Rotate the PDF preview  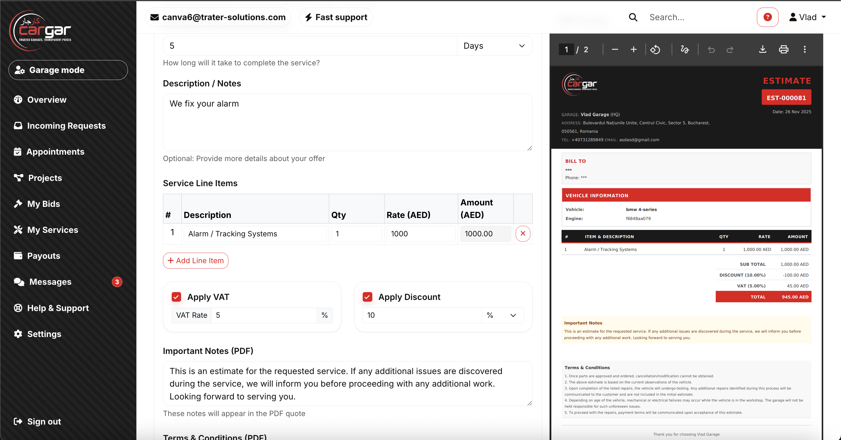[x=656, y=50]
